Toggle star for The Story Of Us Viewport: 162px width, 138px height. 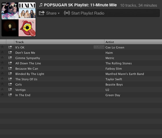click(2, 79)
